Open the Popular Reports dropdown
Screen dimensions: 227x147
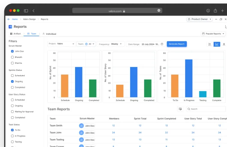[213, 34]
